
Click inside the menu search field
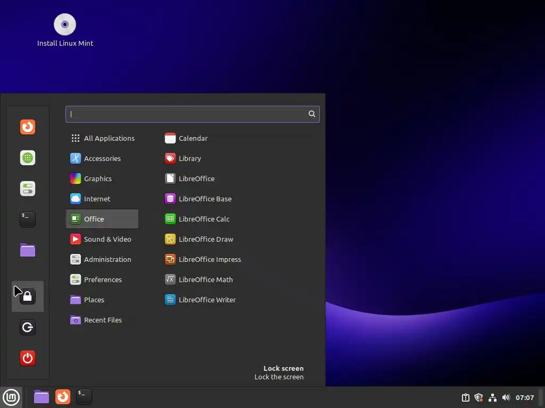pyautogui.click(x=192, y=114)
